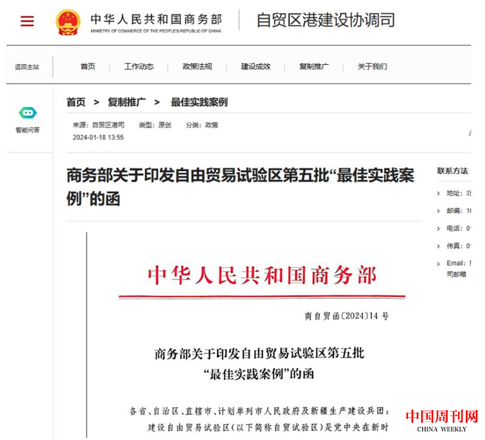The width and height of the screenshot is (485, 440).
Task: Click 首页 in the breadcrumb trail
Action: 76,102
